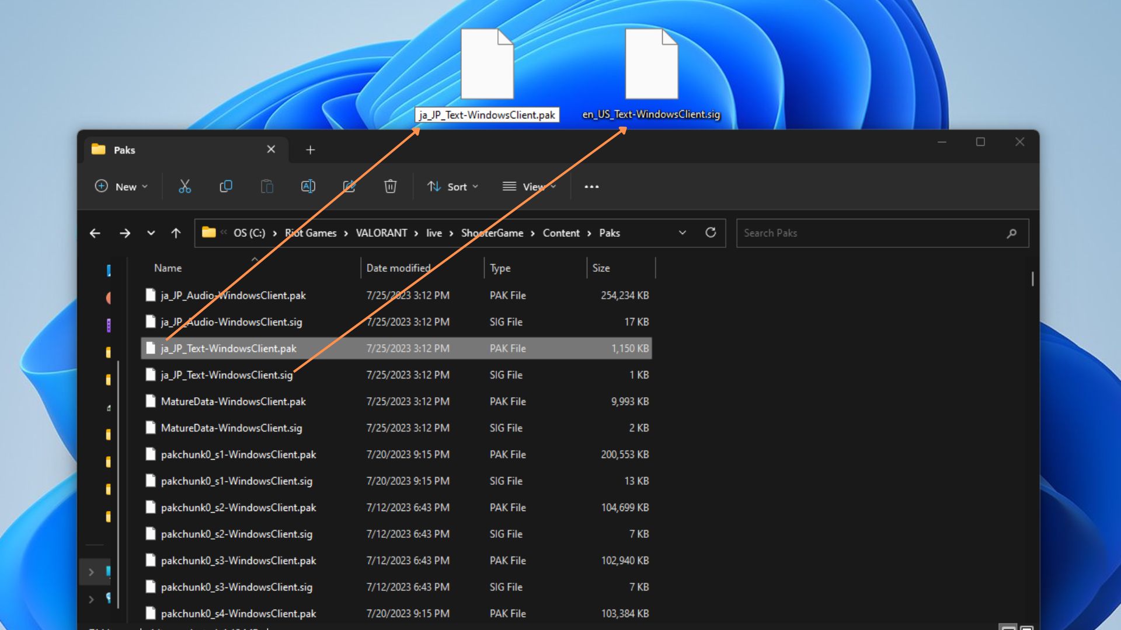Close the Paks tab

point(271,149)
